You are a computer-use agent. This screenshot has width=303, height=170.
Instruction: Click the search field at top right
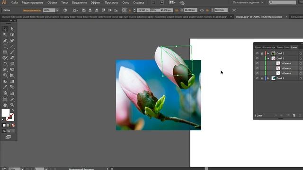282,2
